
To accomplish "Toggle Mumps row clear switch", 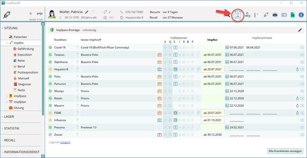I will [302, 91].
